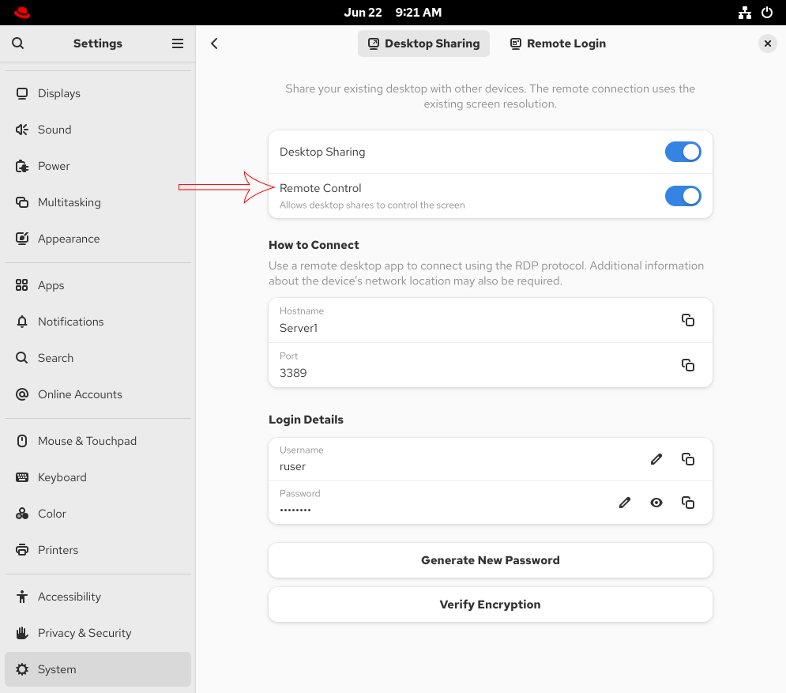The image size is (786, 693).
Task: Open Appearance settings in sidebar
Action: coord(98,239)
